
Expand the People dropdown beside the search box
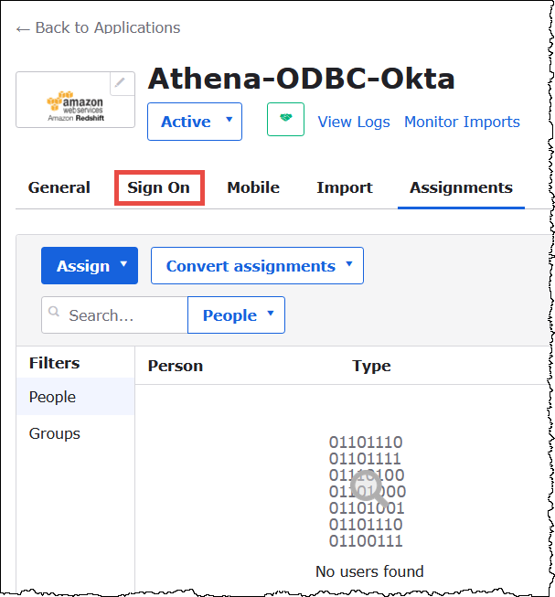tap(236, 315)
